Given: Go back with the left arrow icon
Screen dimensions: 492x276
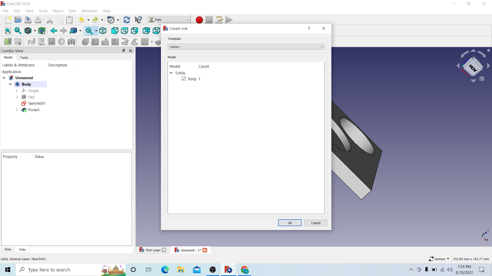Looking at the screenshot, I should (54, 31).
